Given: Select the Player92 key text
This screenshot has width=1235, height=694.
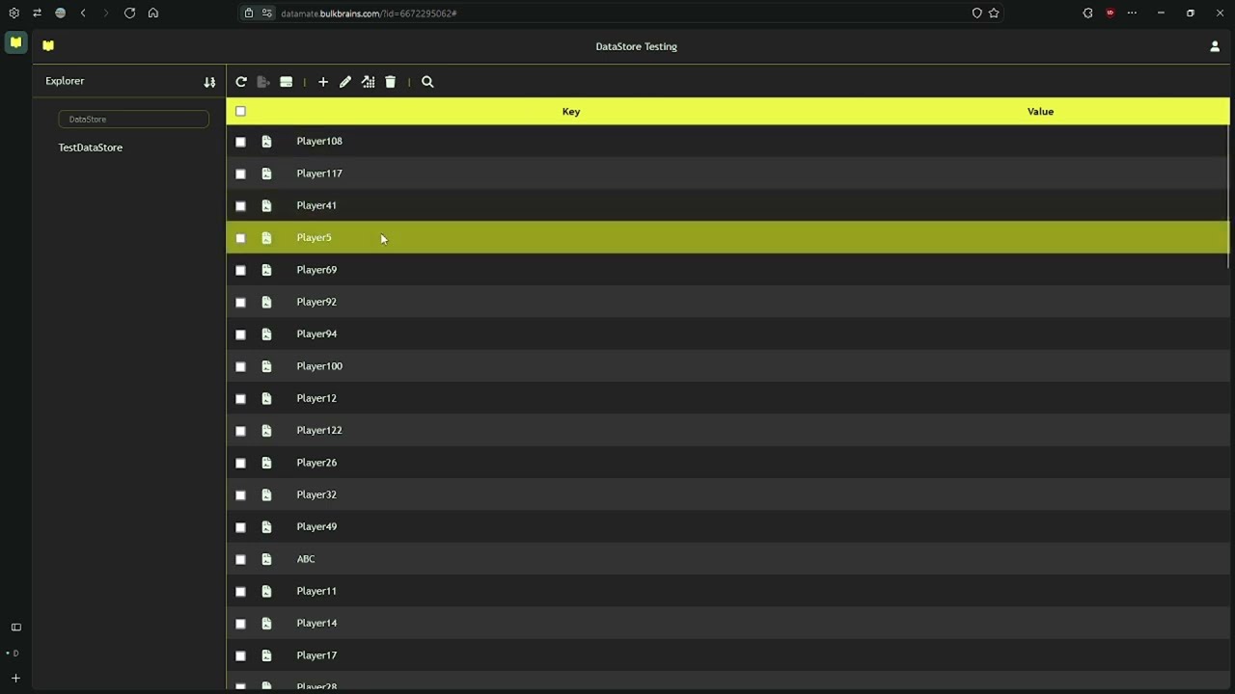Looking at the screenshot, I should (316, 302).
